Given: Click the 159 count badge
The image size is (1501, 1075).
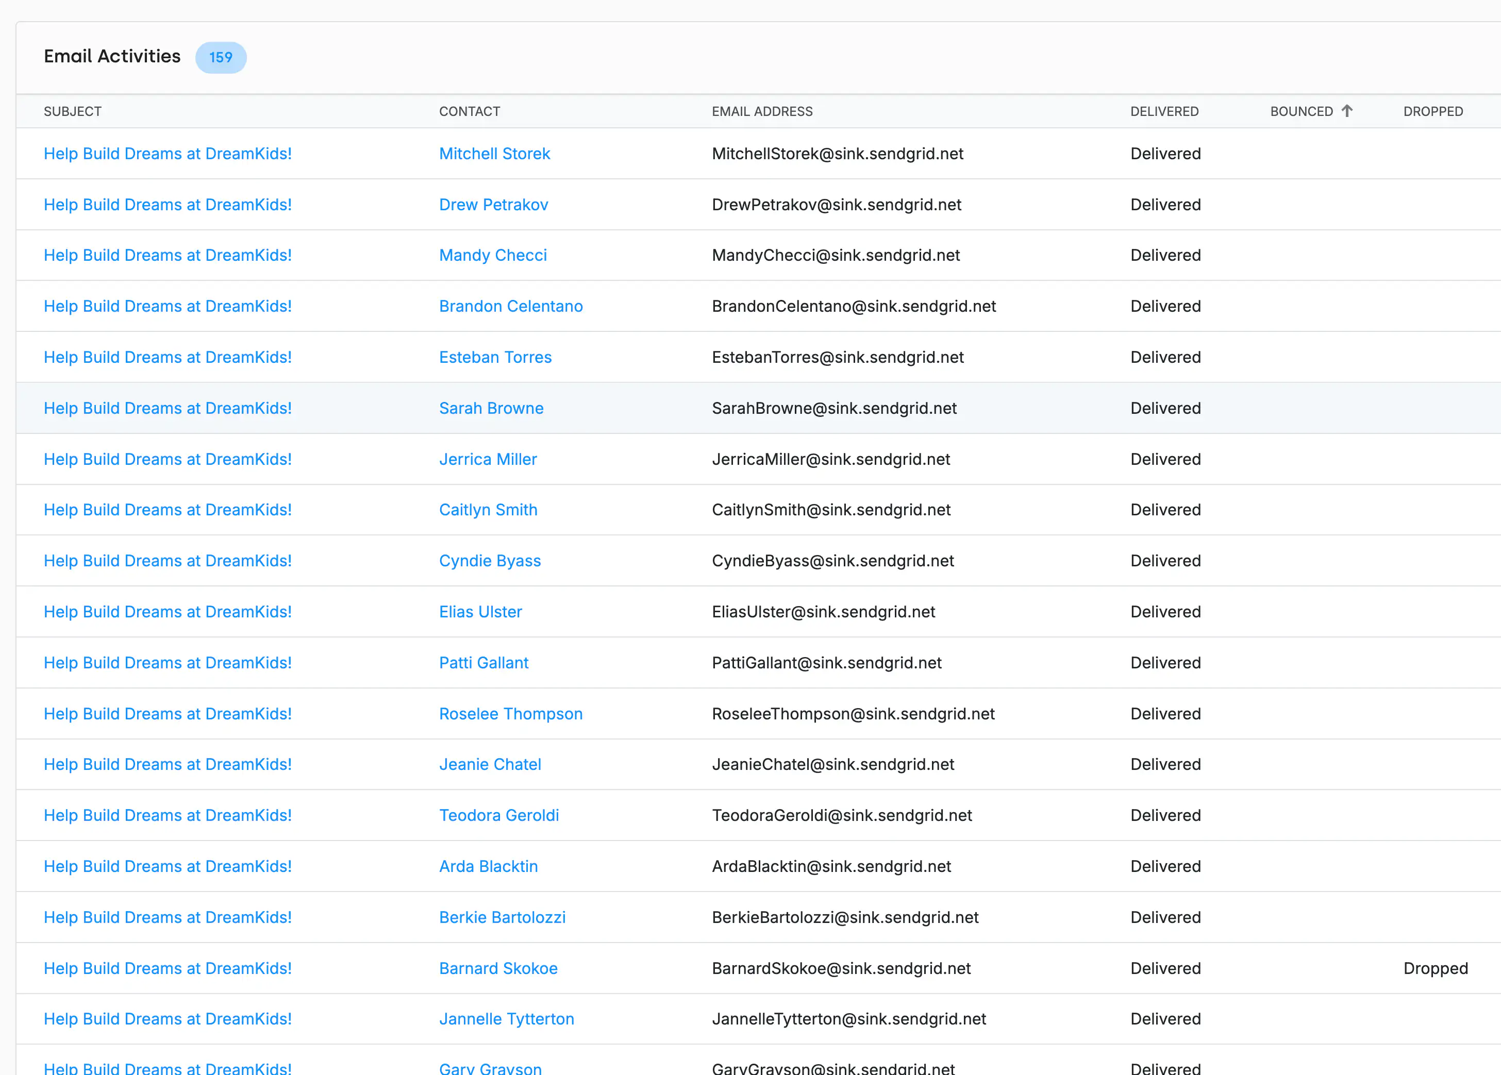Looking at the screenshot, I should click(221, 58).
